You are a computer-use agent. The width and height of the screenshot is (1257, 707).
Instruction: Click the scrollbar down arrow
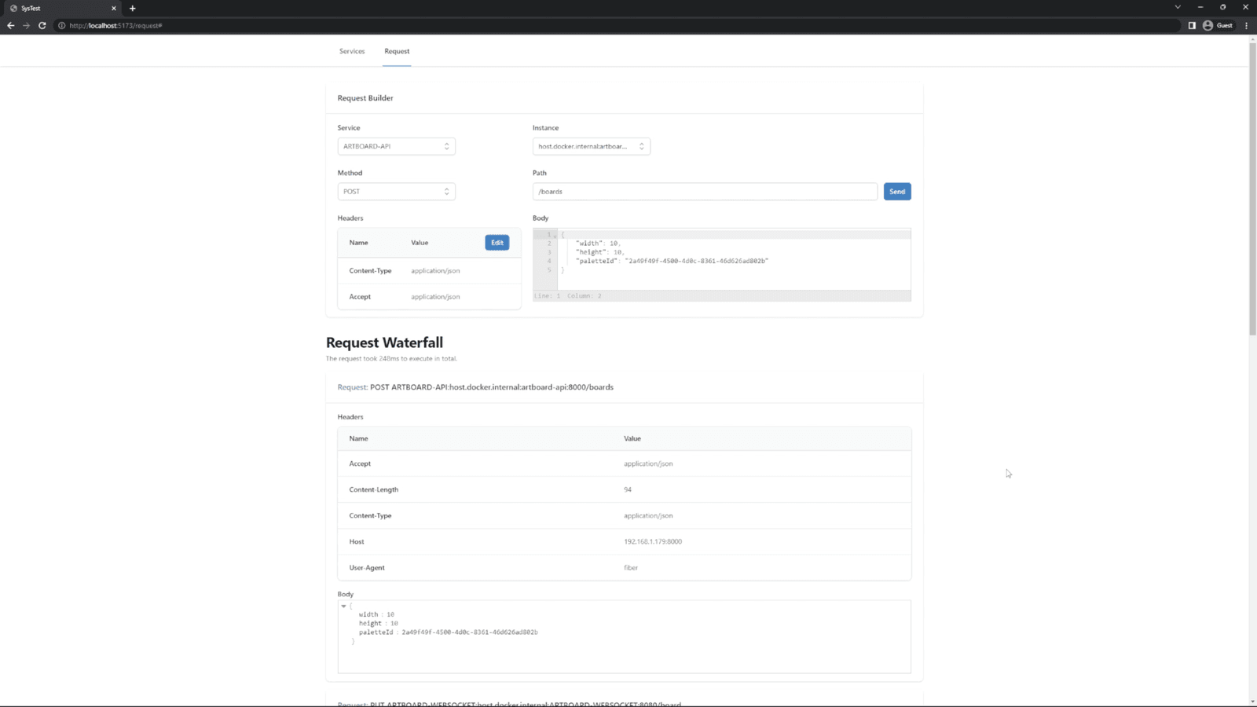tap(1252, 702)
